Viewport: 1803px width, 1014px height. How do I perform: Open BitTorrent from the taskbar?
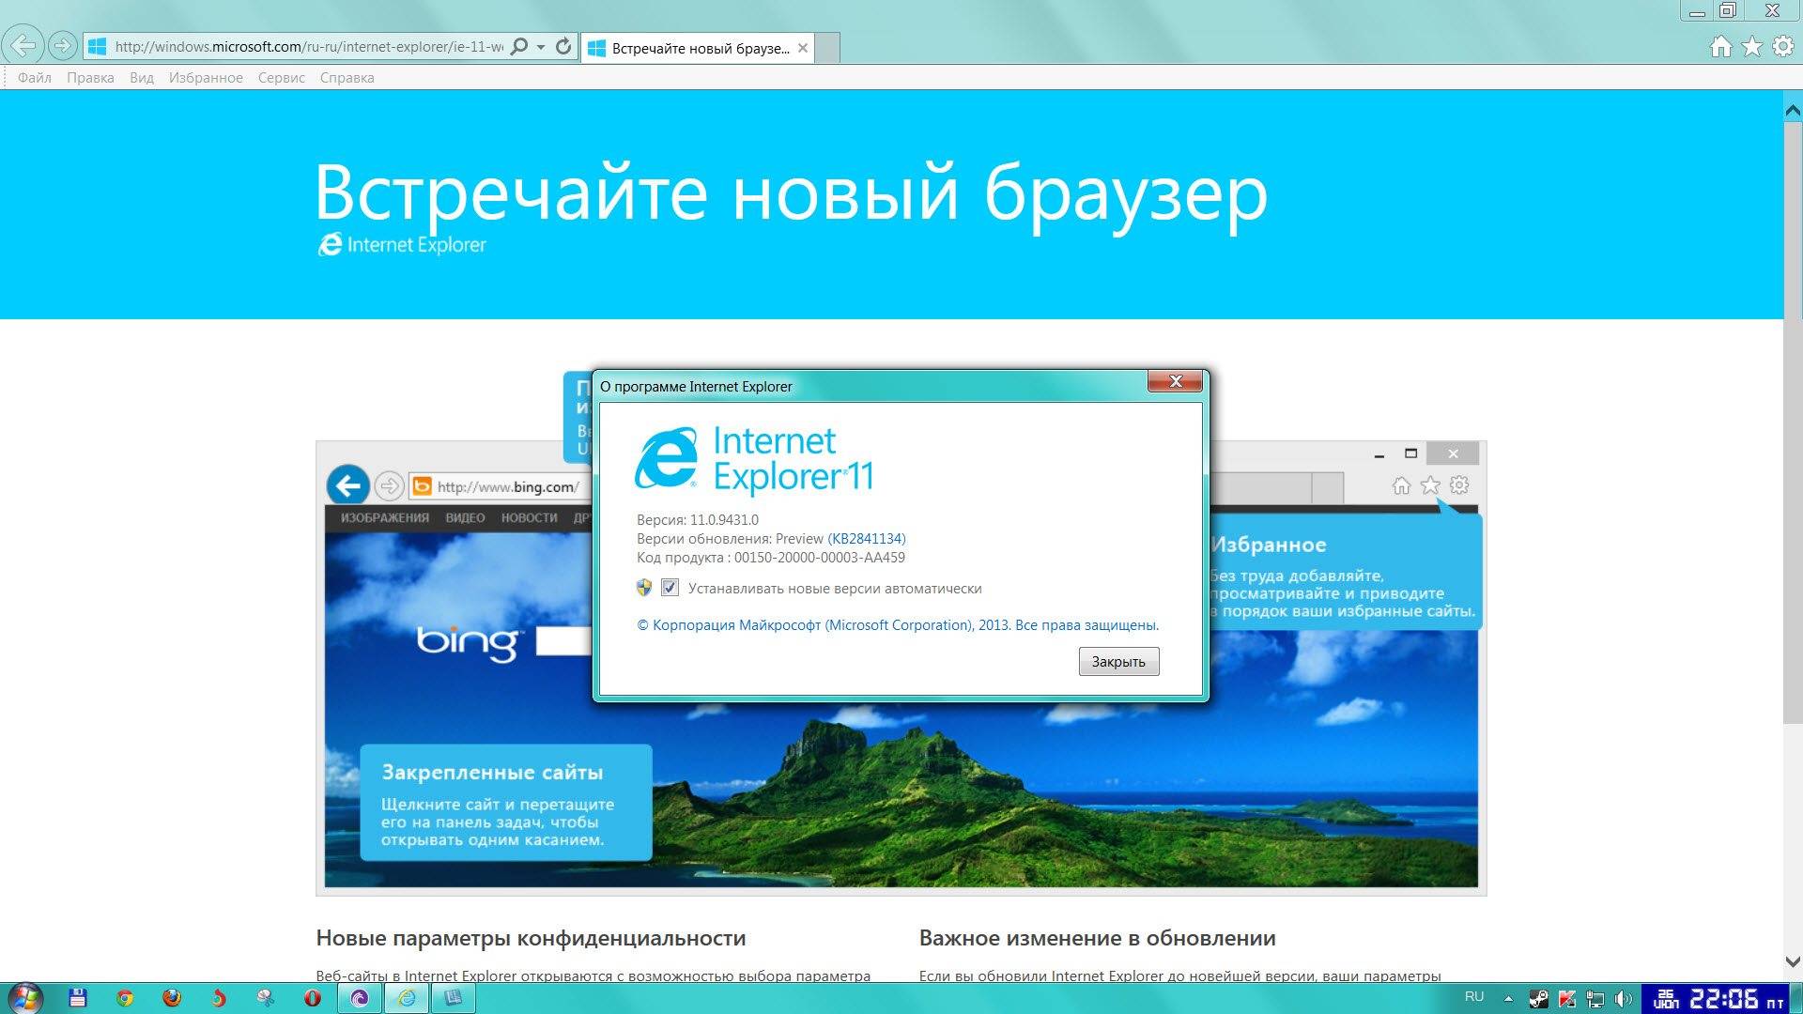tap(358, 998)
